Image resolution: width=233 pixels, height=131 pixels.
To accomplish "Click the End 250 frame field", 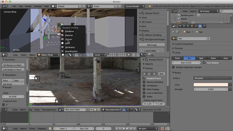I will click(84, 128).
